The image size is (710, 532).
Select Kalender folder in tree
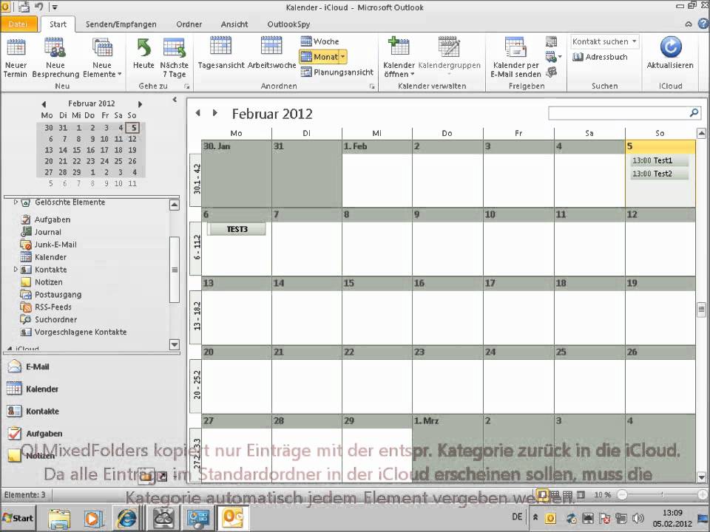pyautogui.click(x=44, y=257)
